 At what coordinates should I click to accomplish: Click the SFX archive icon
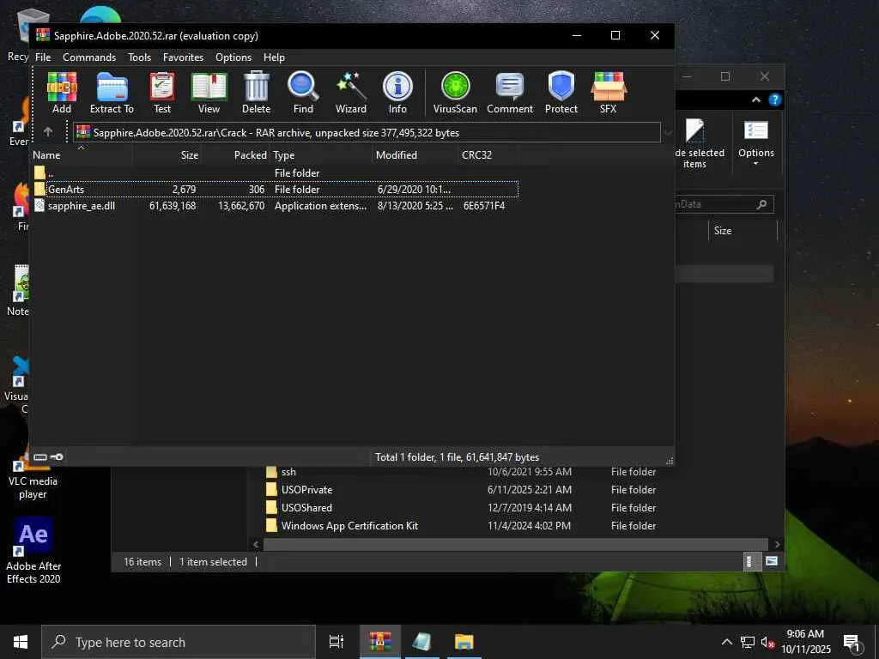609,93
